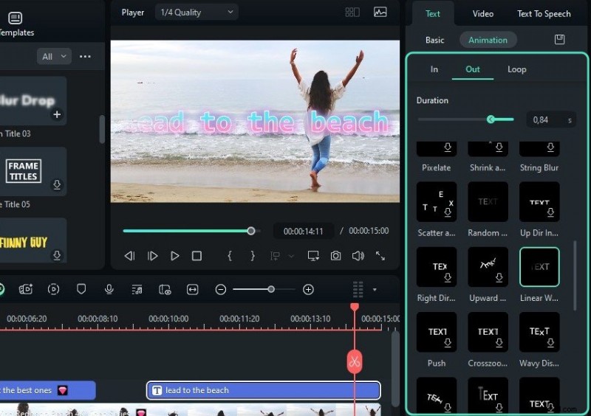Click the screen with eye toolbar icon
The width and height of the screenshot is (591, 416).
pos(165,289)
